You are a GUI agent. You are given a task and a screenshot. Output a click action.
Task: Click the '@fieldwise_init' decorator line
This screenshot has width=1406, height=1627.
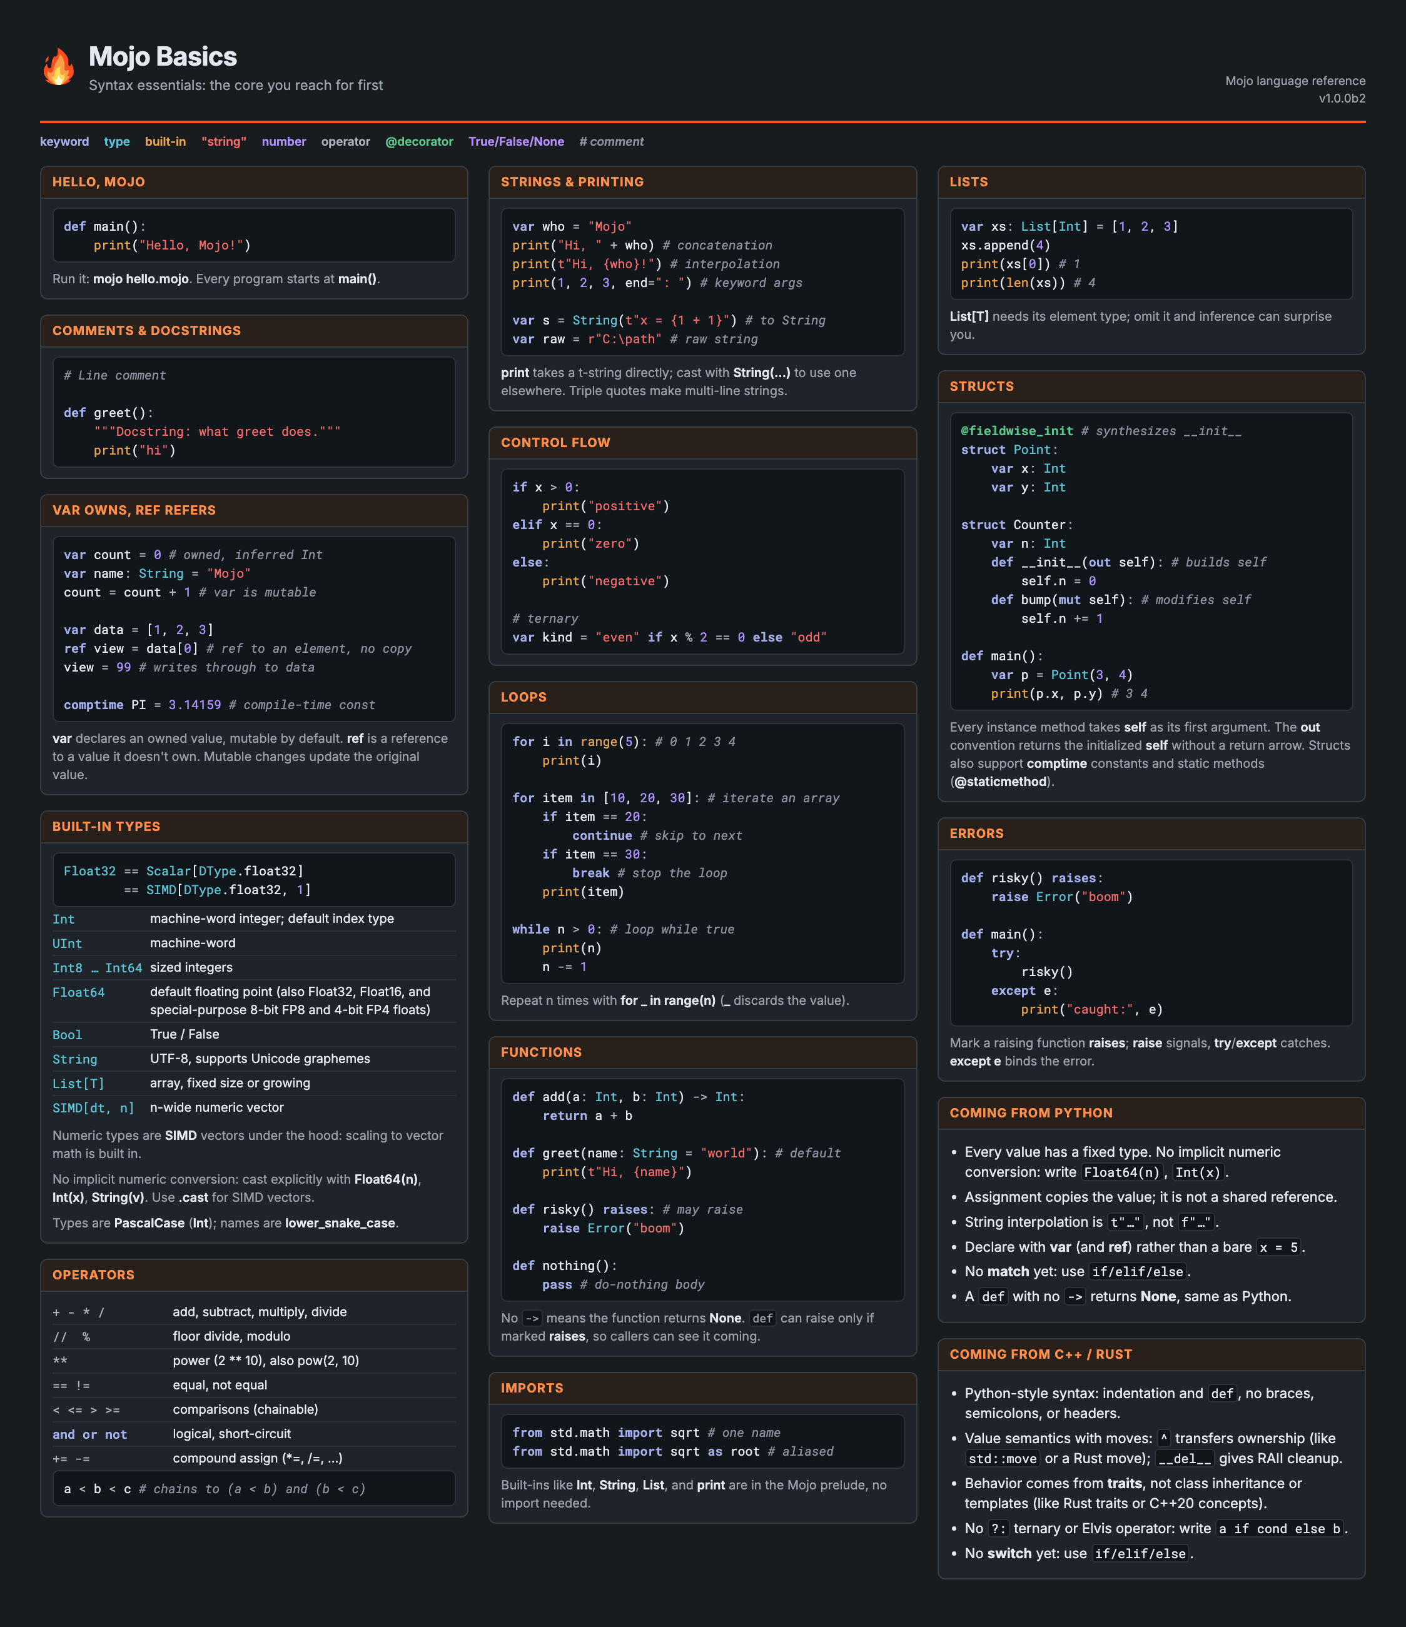[x=1100, y=431]
